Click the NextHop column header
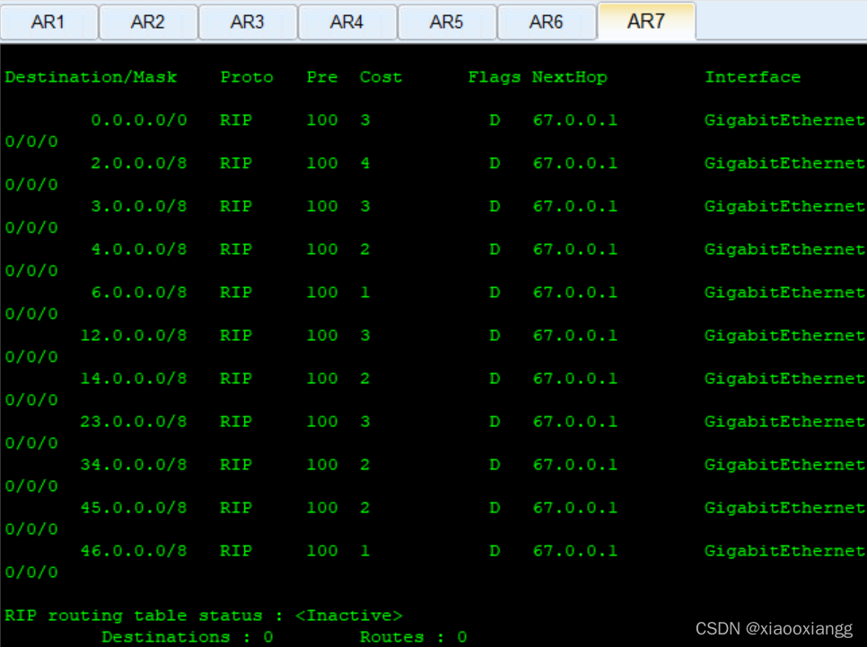Image resolution: width=867 pixels, height=647 pixels. [x=569, y=77]
